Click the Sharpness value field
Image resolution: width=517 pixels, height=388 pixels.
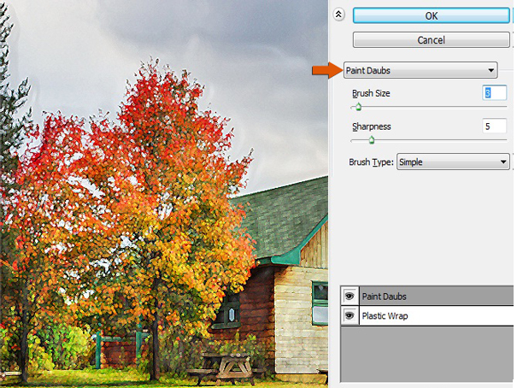494,126
